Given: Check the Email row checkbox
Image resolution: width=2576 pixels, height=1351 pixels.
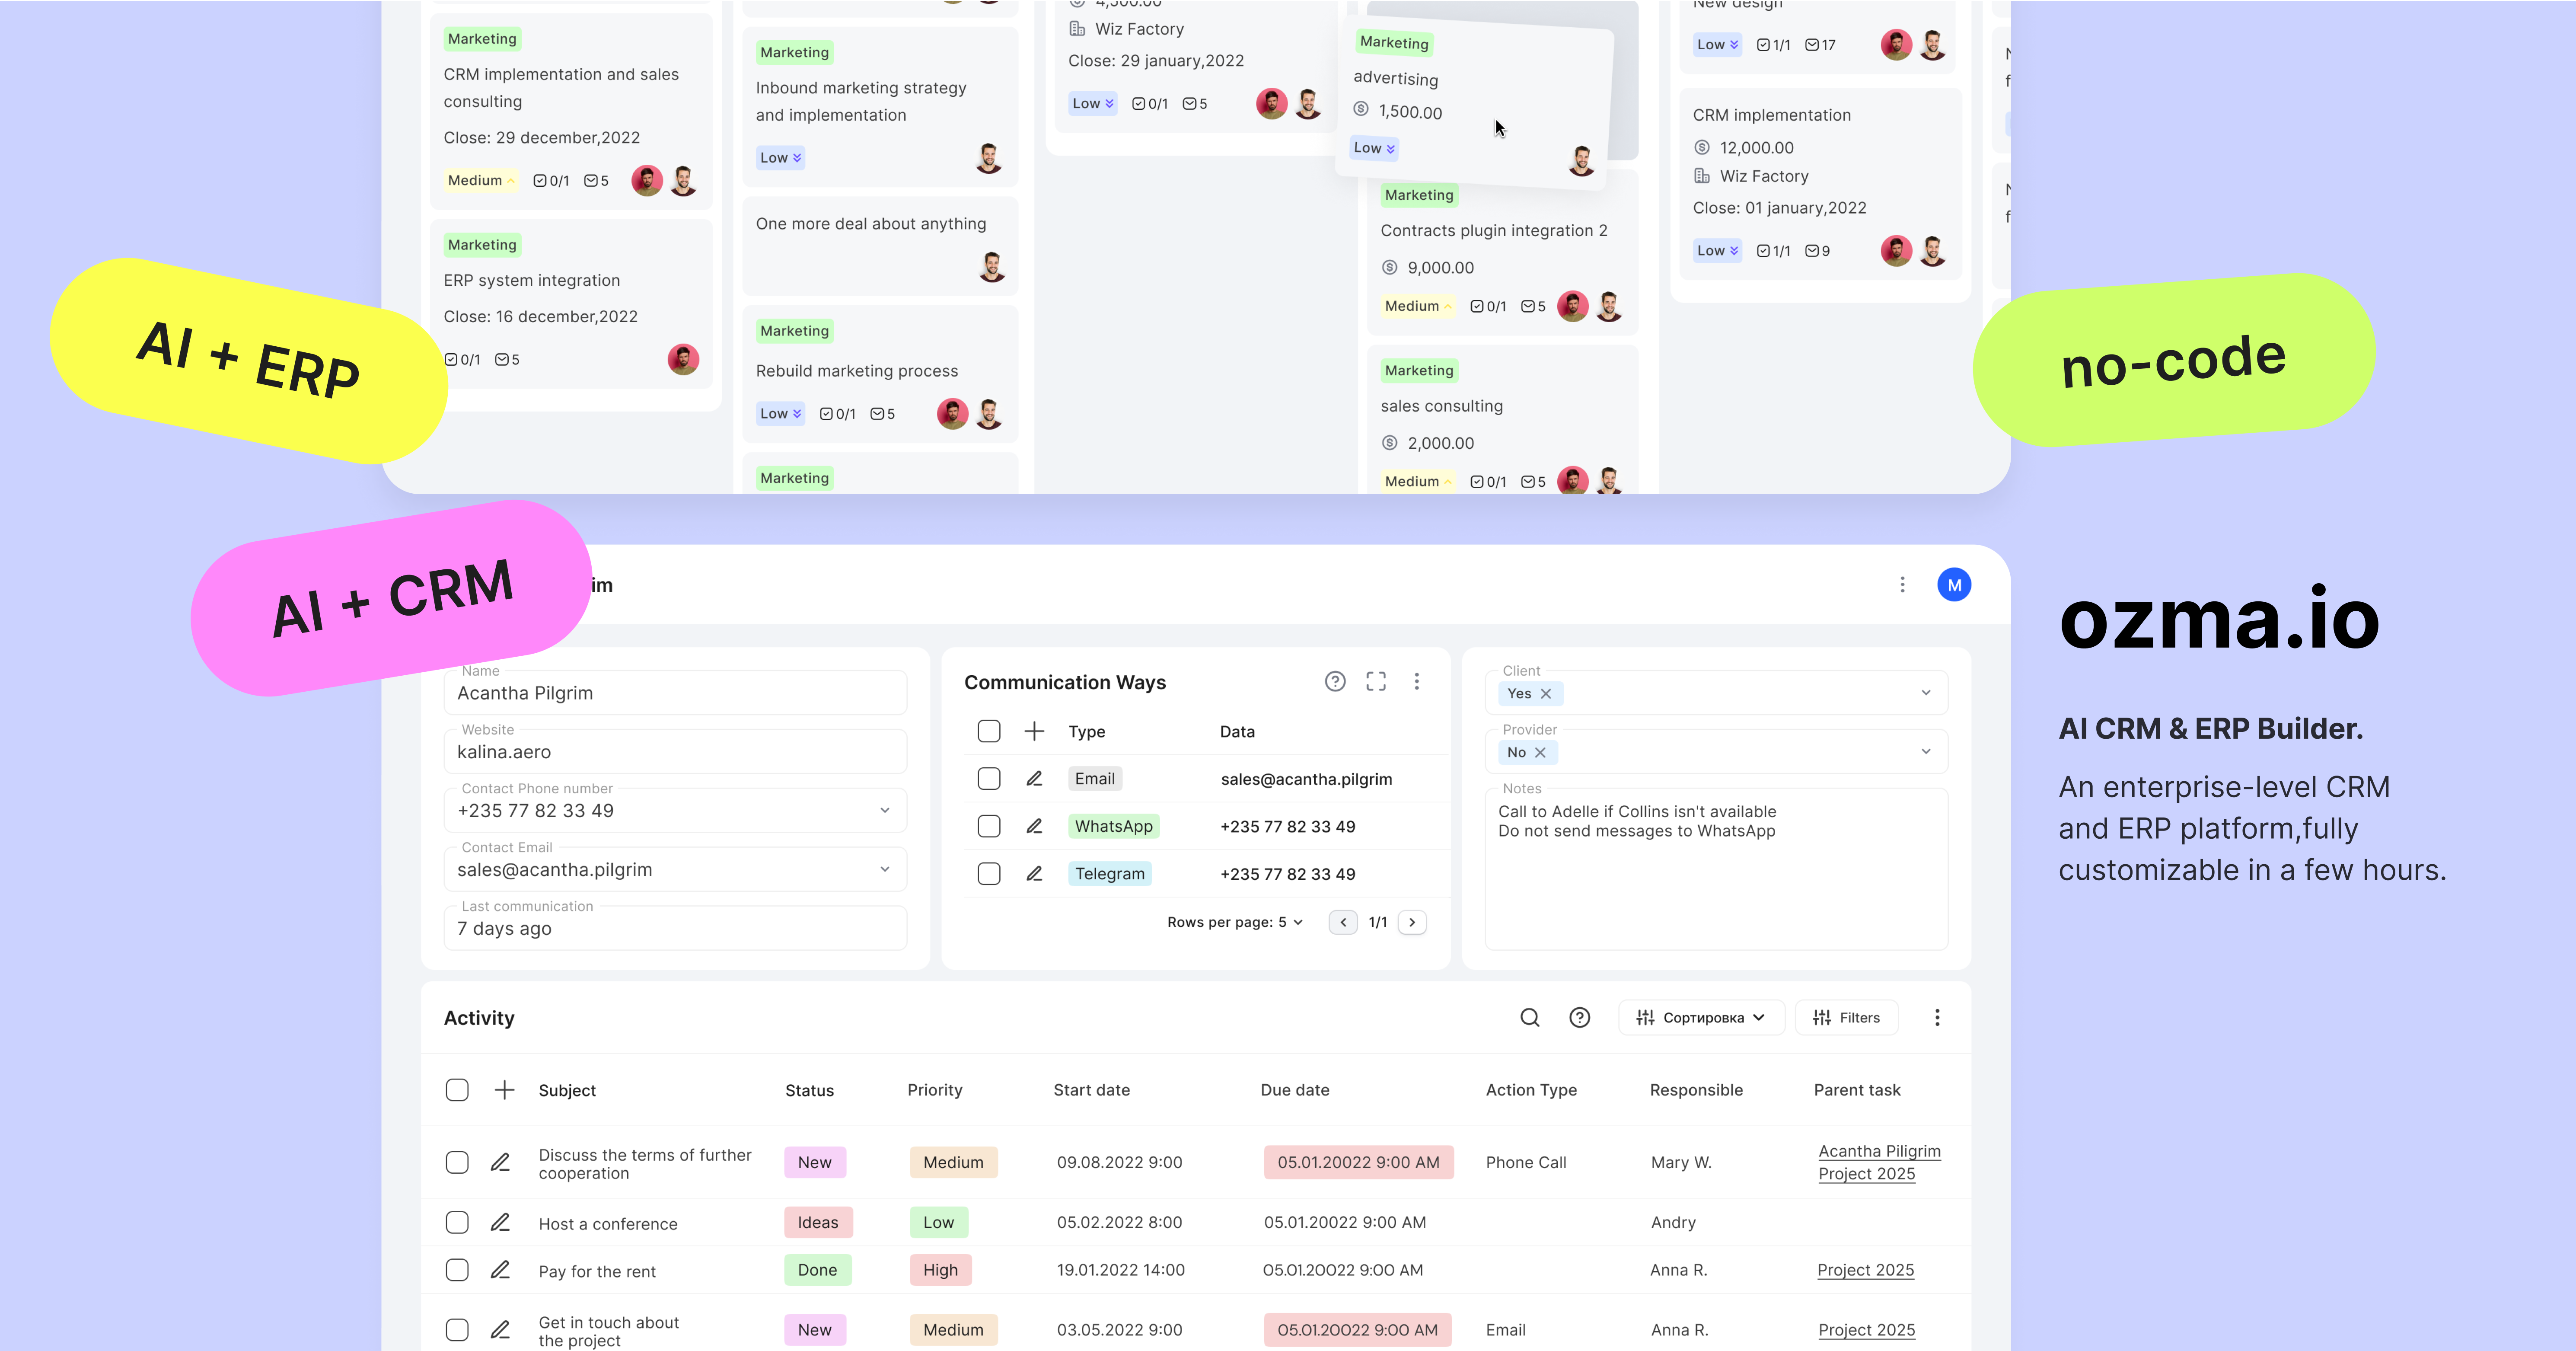Looking at the screenshot, I should point(989,779).
